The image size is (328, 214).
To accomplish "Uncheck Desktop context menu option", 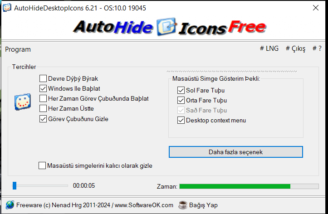I will tap(181, 121).
